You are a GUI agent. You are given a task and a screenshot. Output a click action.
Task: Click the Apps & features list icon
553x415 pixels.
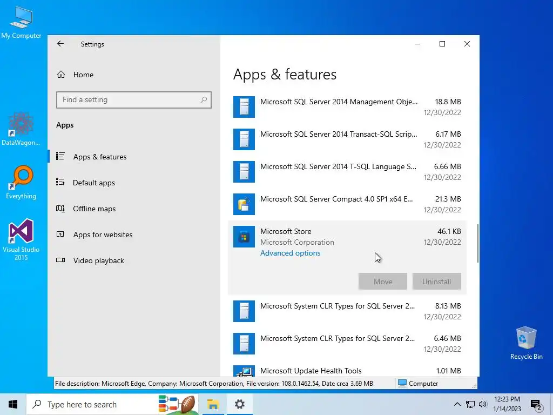point(60,156)
